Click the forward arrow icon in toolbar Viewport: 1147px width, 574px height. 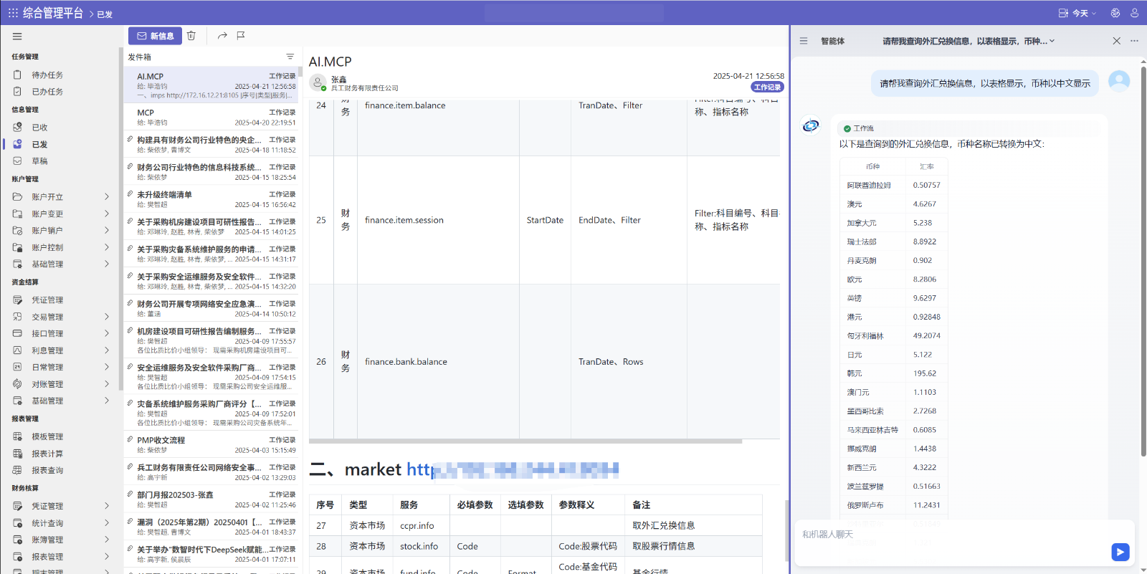tap(222, 36)
